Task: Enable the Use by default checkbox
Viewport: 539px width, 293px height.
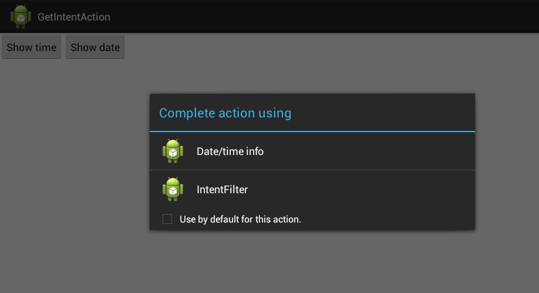Action: tap(167, 219)
